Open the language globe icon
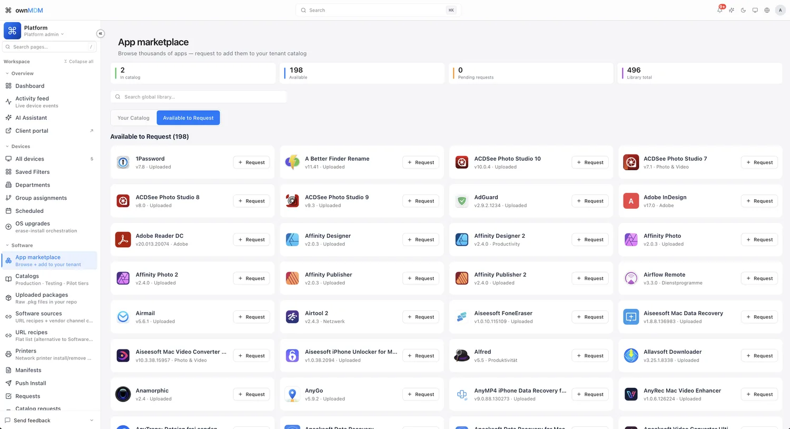This screenshot has width=790, height=429. [767, 10]
